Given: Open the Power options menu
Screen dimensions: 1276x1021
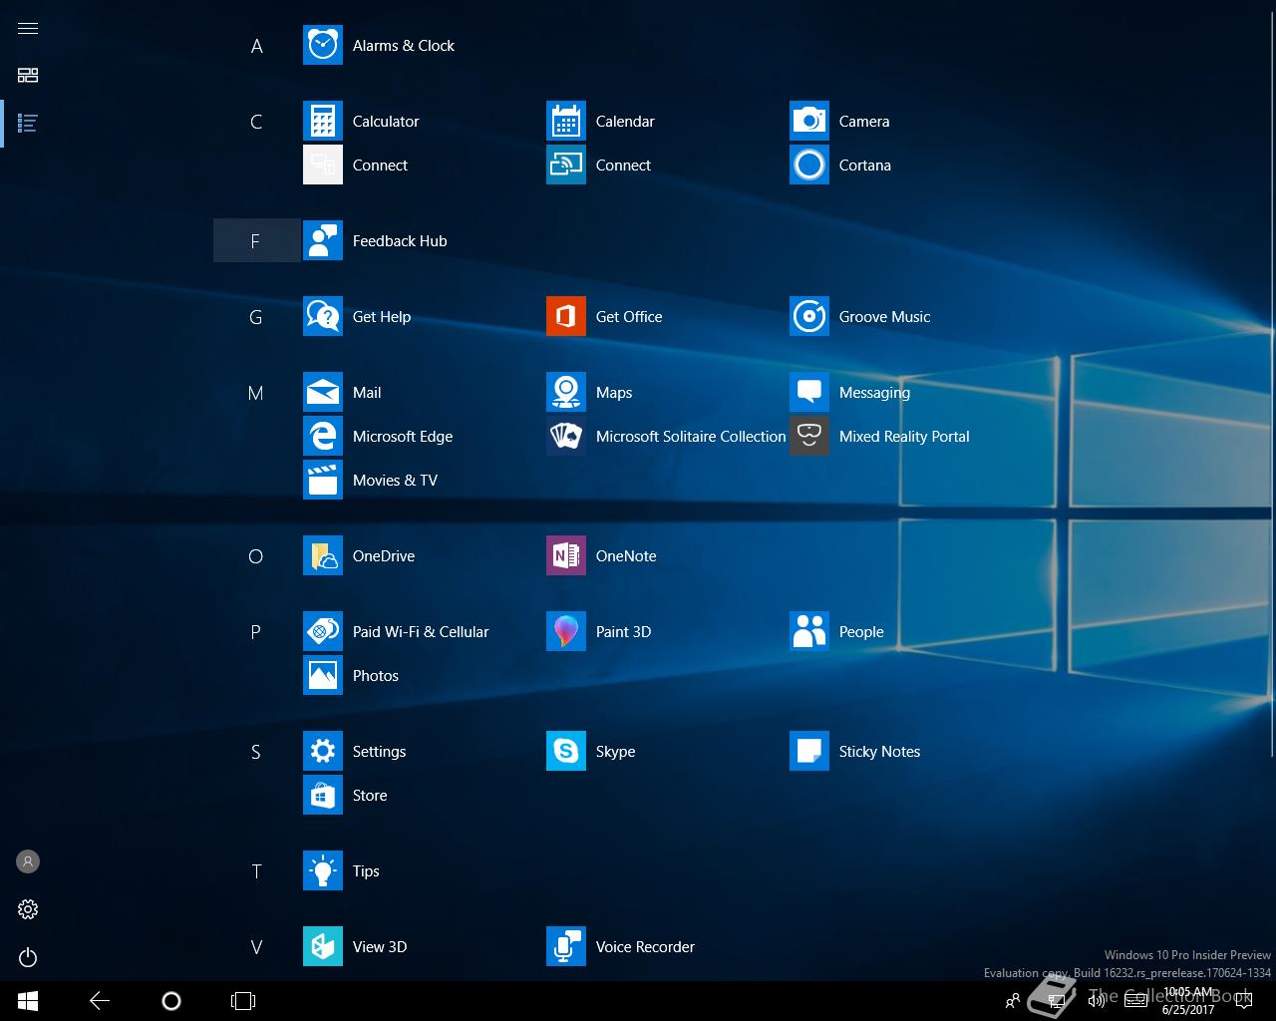Looking at the screenshot, I should [28, 957].
